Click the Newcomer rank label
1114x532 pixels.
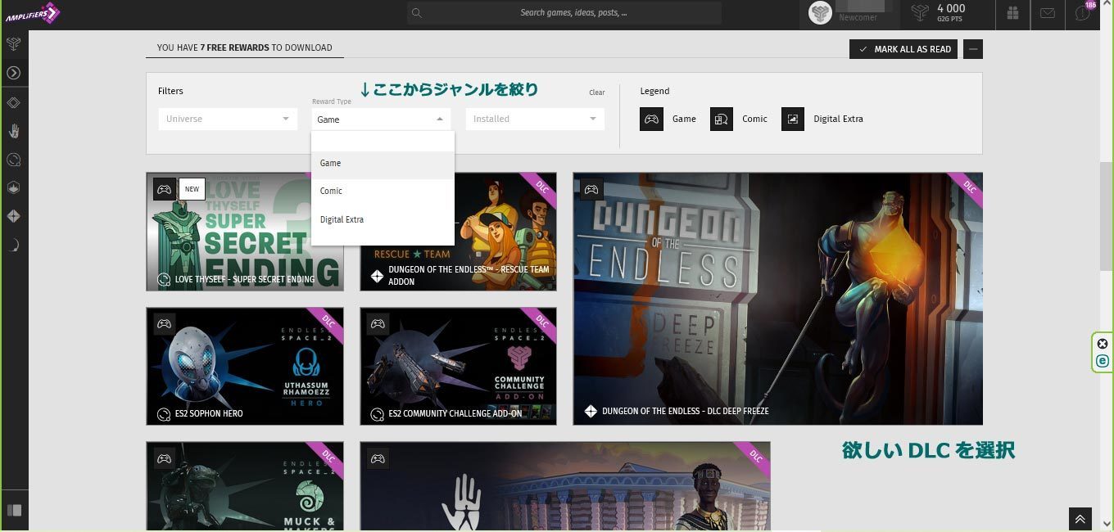click(x=858, y=18)
